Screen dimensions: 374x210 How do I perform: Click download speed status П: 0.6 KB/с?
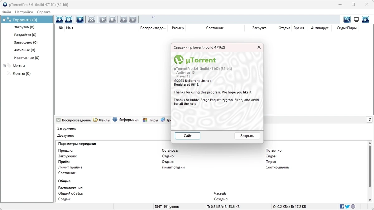223,207
